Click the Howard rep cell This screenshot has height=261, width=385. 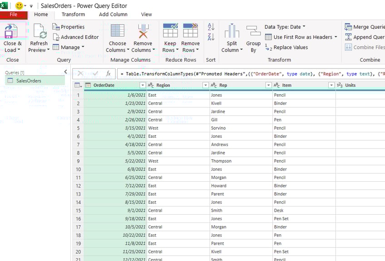point(241,186)
